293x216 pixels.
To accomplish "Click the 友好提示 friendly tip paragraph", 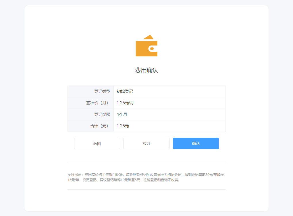I will click(x=146, y=177).
